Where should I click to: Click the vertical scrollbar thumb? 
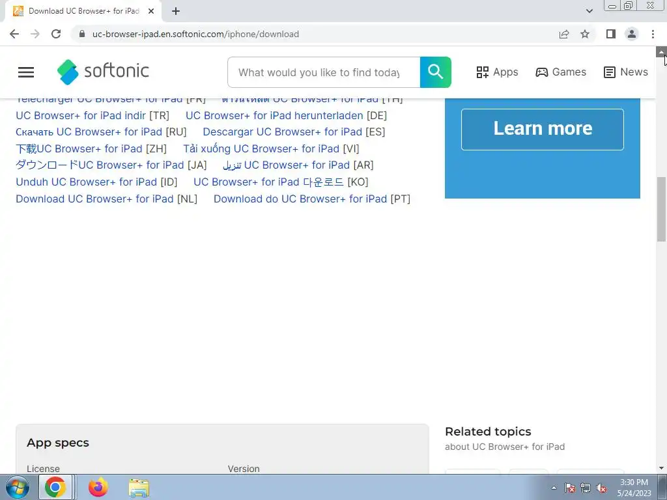[x=661, y=209]
